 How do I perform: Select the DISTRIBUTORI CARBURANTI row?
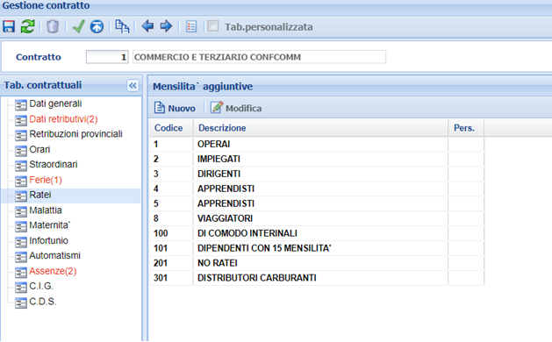[317, 278]
